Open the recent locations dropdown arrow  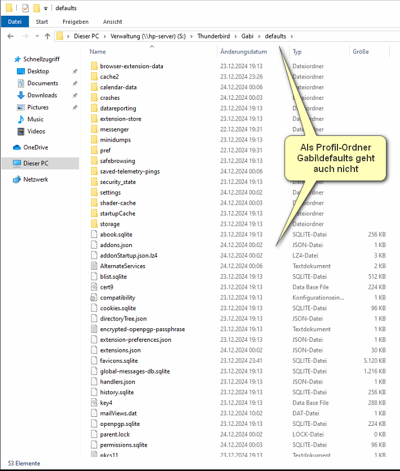37,36
